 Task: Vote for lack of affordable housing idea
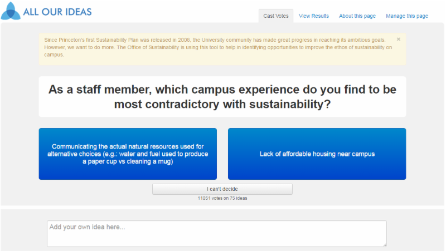click(x=317, y=154)
